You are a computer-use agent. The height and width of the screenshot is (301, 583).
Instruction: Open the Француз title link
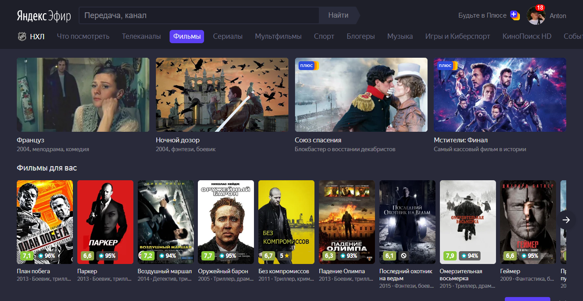[30, 140]
